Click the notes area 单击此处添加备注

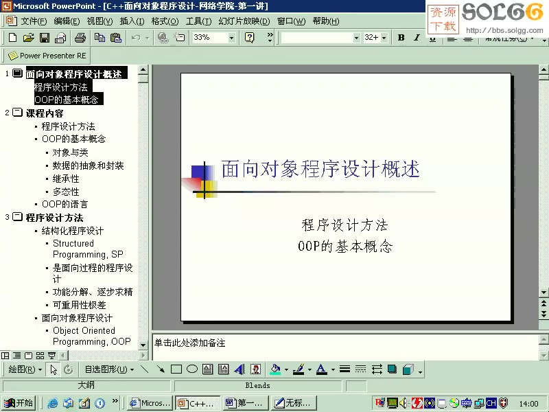point(190,343)
